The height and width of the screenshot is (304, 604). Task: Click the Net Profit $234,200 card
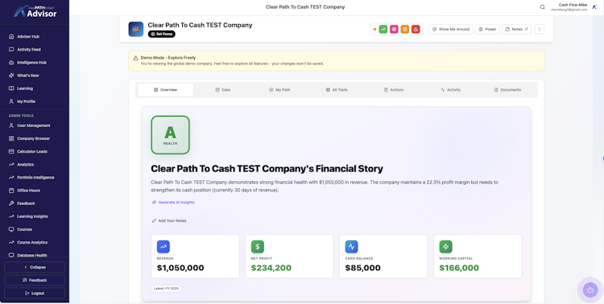click(x=289, y=257)
